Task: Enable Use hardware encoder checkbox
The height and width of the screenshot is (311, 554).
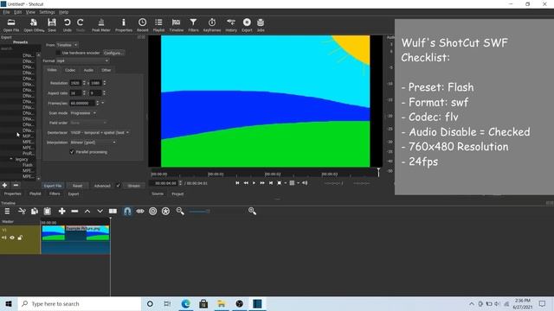Action: (58, 53)
